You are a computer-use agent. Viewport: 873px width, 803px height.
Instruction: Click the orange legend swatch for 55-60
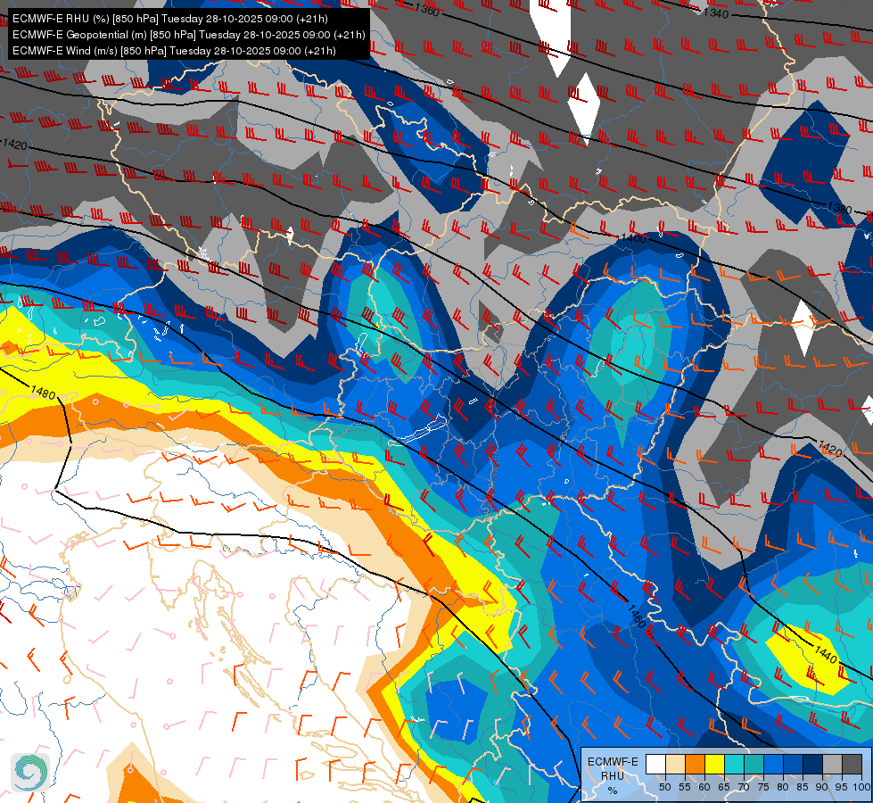pos(695,764)
